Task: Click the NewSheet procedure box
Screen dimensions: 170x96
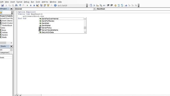Action: tap(133, 9)
